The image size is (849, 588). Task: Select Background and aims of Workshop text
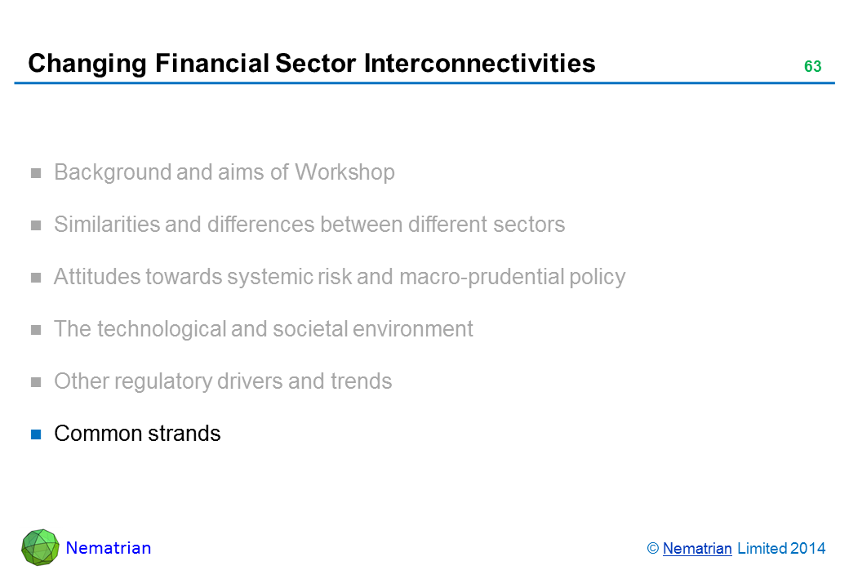(224, 172)
